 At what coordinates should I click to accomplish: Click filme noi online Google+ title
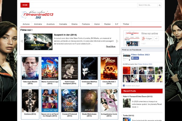click(x=150, y=34)
